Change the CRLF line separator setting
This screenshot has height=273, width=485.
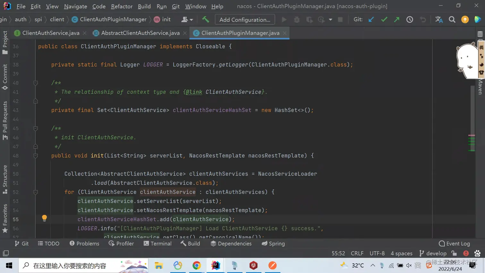tap(357, 253)
